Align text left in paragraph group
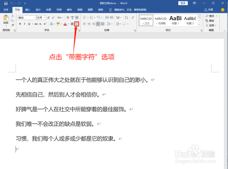Viewport: 228px width, 169px height. 84,24
